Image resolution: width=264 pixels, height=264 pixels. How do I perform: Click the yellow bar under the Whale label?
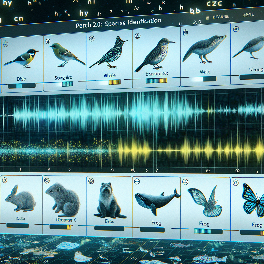point(115,82)
